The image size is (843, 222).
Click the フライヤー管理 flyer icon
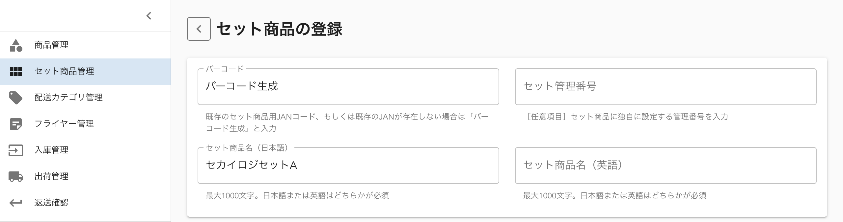pyautogui.click(x=15, y=124)
